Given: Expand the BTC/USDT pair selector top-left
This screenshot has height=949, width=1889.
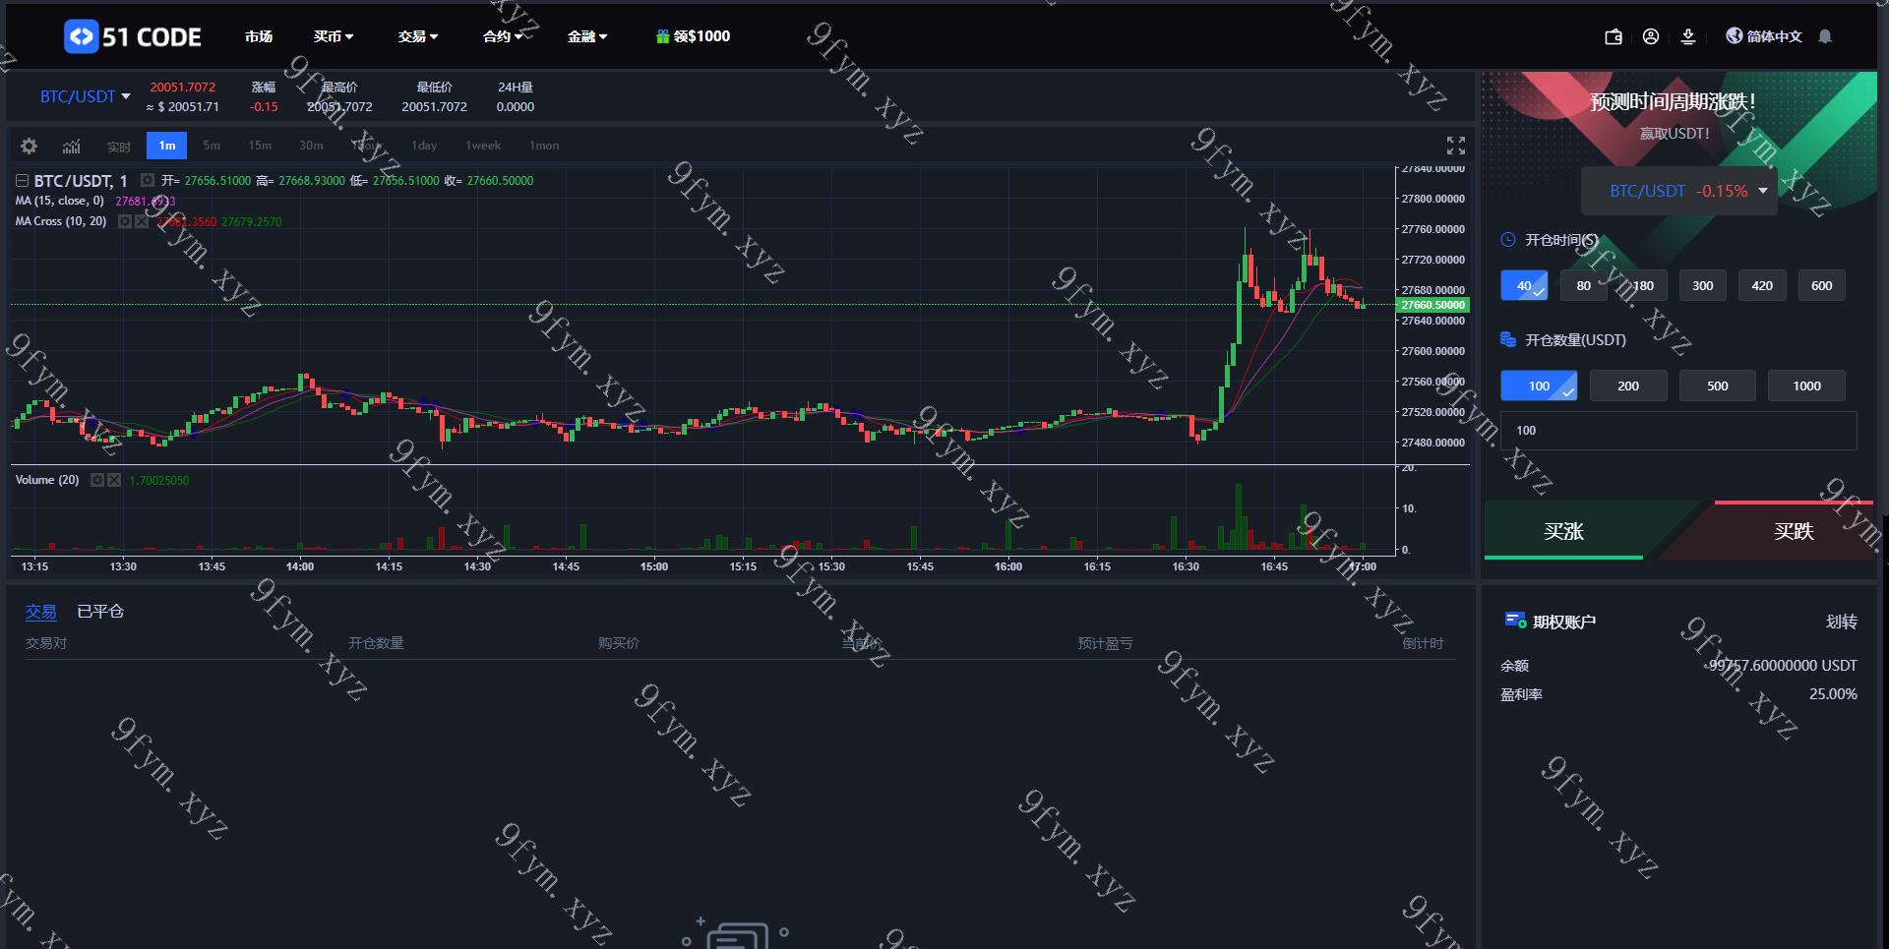Looking at the screenshot, I should [x=86, y=96].
